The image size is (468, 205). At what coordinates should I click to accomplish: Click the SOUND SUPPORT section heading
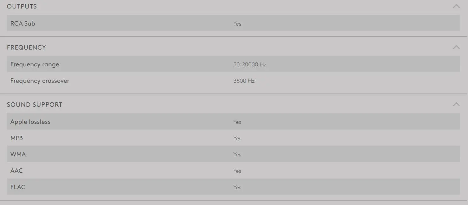[x=35, y=105]
